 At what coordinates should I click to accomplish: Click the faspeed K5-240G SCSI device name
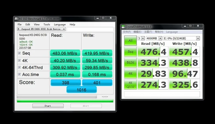(33, 35)
